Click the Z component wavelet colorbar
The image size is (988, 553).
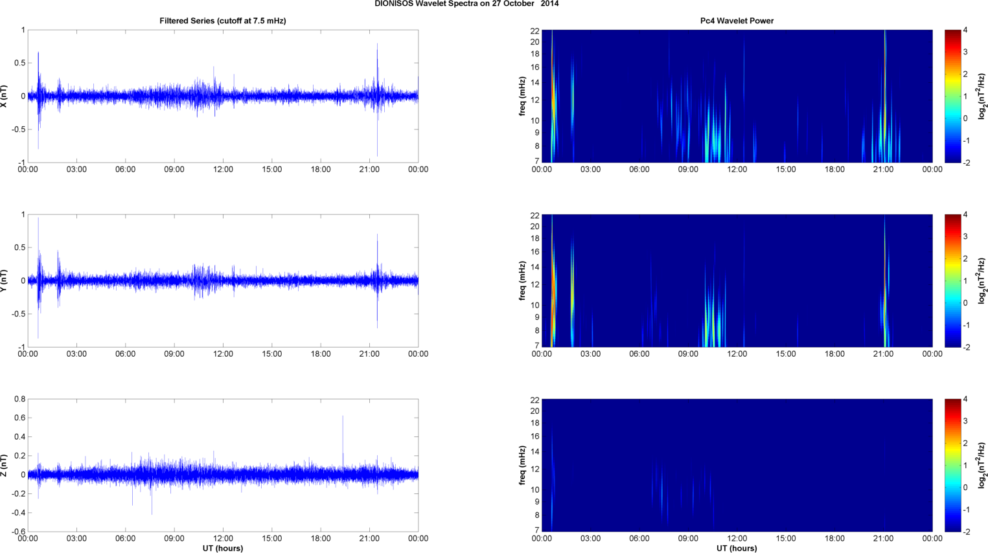tap(952, 465)
